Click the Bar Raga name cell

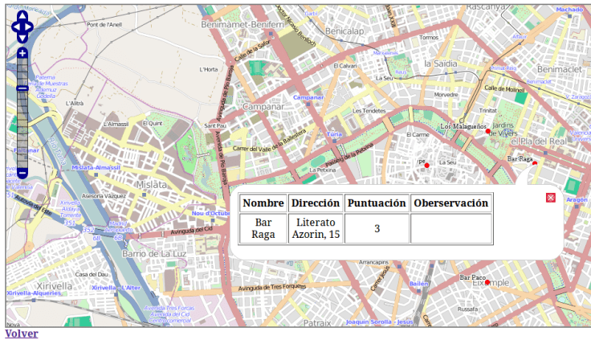pyautogui.click(x=263, y=228)
